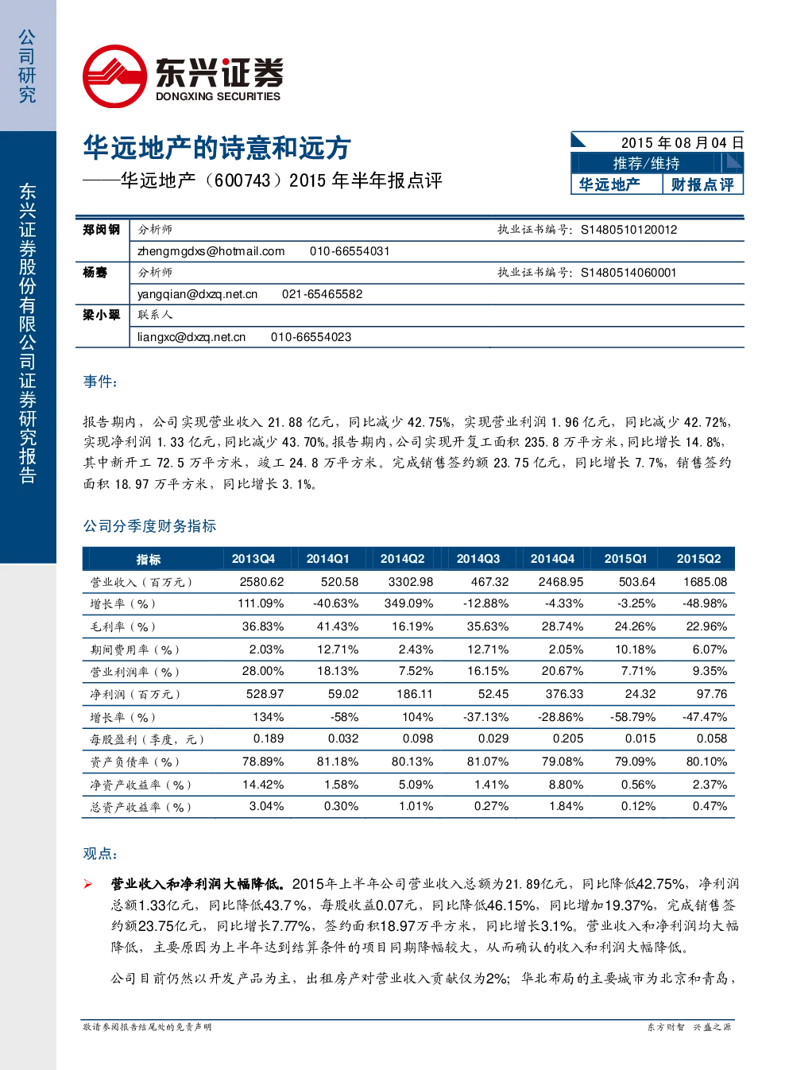Click certificate number S1480510120012
This screenshot has width=789, height=1070.
pos(629,230)
